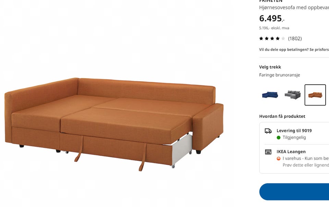
Task: Click the main orange sofa product image
Action: click(x=114, y=124)
